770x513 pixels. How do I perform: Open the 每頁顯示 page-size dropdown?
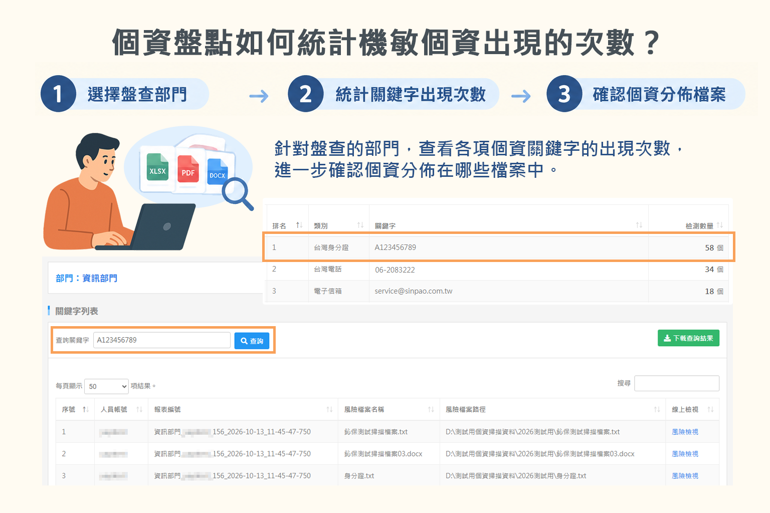coord(107,386)
